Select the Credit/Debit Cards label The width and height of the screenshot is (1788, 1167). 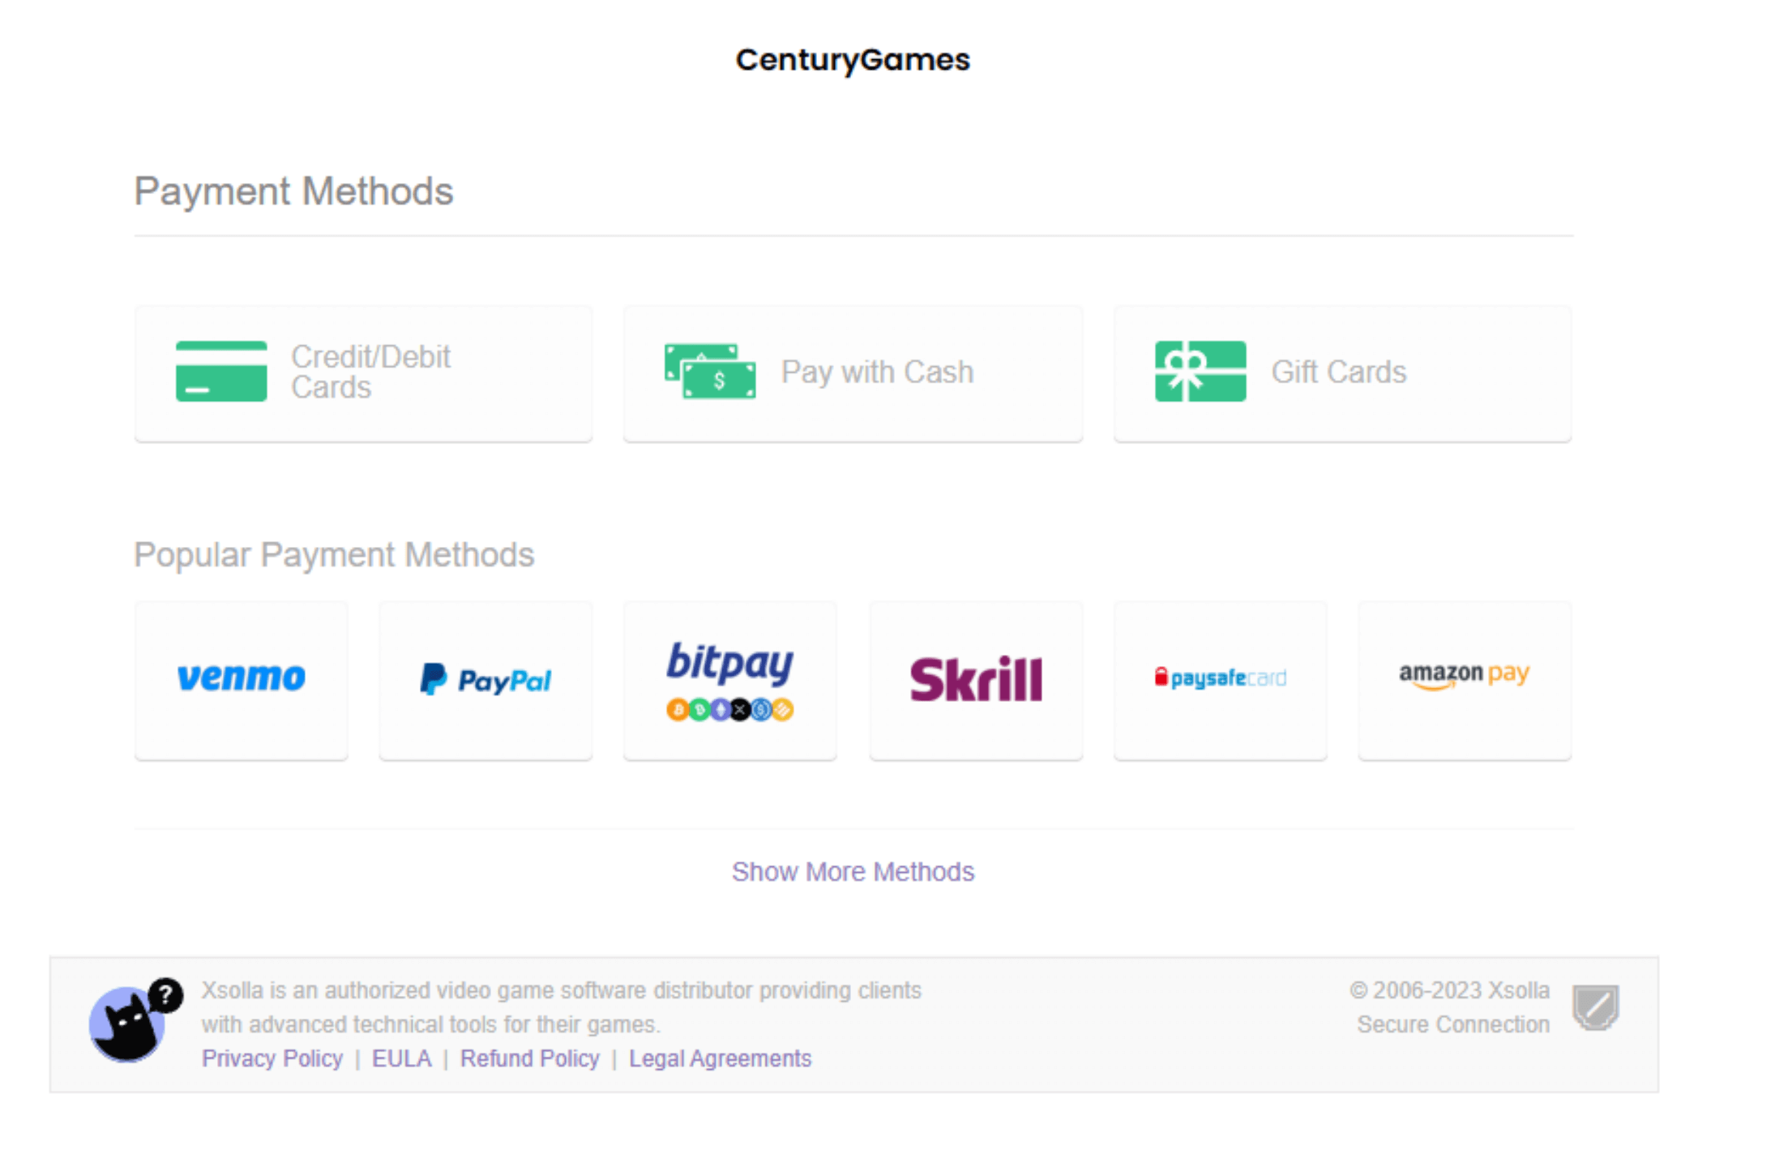coord(370,372)
